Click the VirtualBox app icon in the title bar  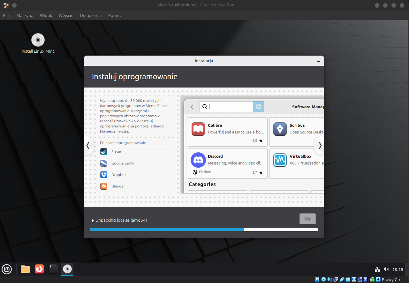coord(6,5)
